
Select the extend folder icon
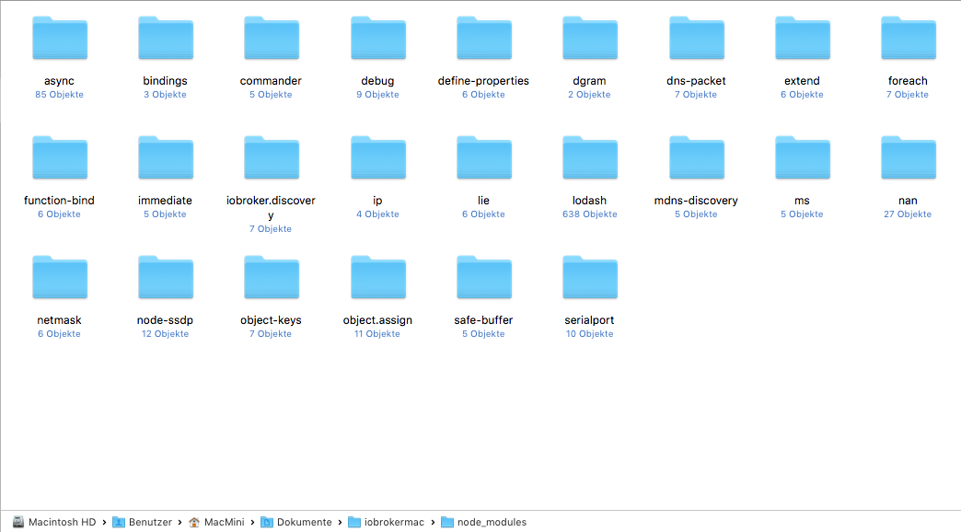[x=803, y=38]
